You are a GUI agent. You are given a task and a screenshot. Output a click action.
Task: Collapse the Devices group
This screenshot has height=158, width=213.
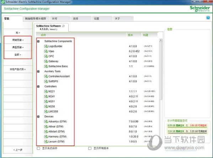pyautogui.click(x=38, y=116)
